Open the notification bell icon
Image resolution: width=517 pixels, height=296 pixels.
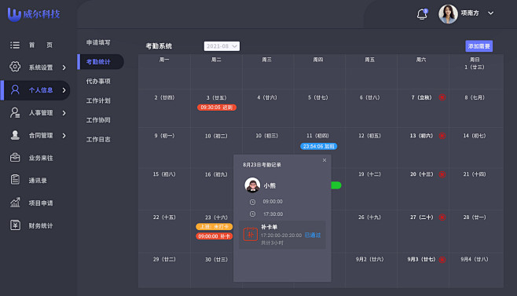coord(422,14)
